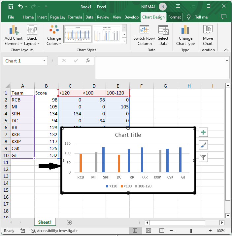This screenshot has height=236, width=232.
Task: Apply the second chart style thumbnail
Action: [x=107, y=34]
